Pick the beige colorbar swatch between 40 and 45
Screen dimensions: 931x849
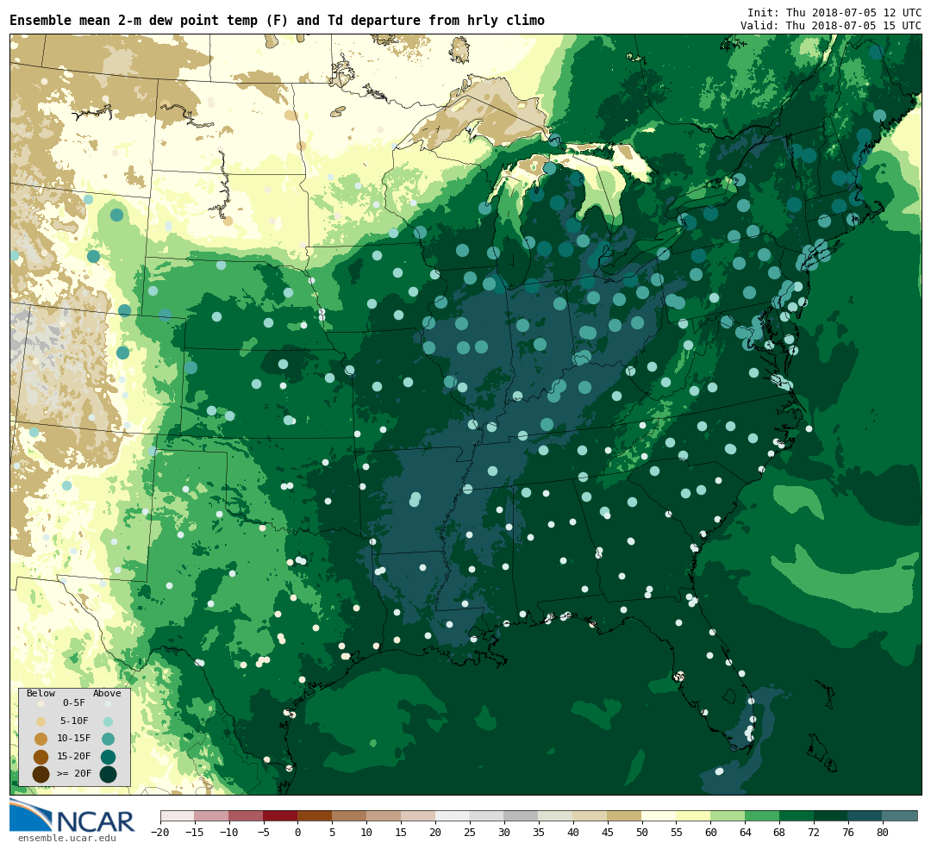pos(590,816)
